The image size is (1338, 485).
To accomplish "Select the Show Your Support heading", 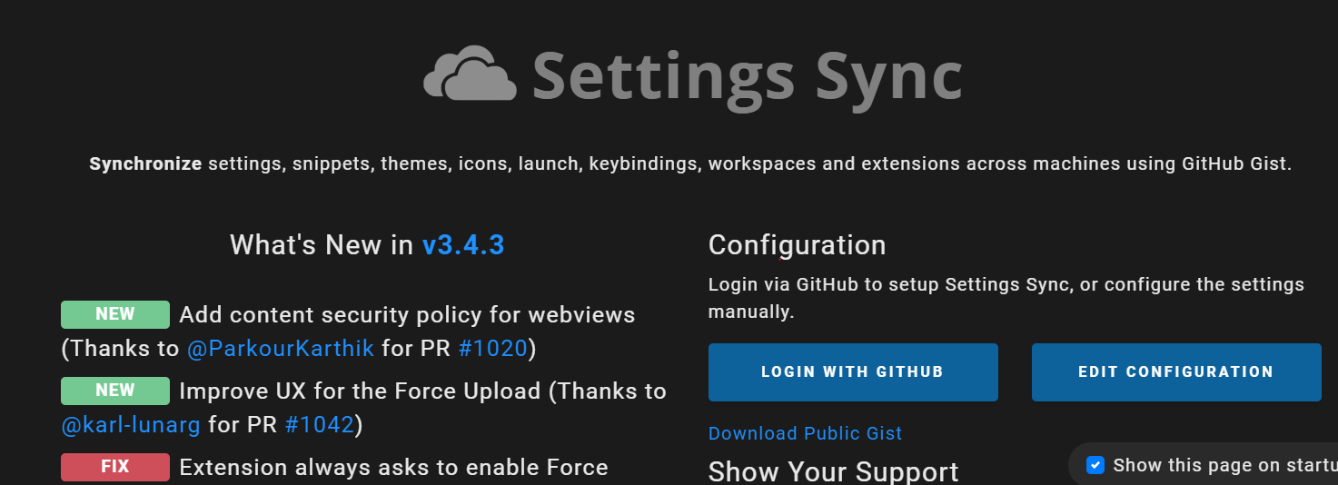I will coord(833,471).
